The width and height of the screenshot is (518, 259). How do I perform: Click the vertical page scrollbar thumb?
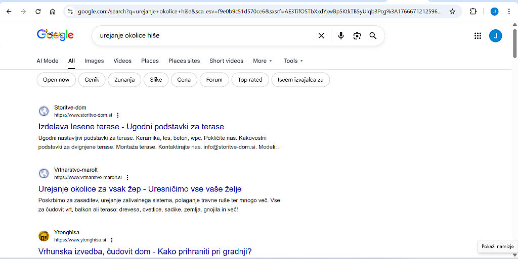tap(514, 43)
